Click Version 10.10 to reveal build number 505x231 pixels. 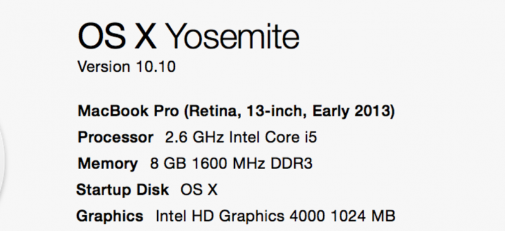pos(127,67)
